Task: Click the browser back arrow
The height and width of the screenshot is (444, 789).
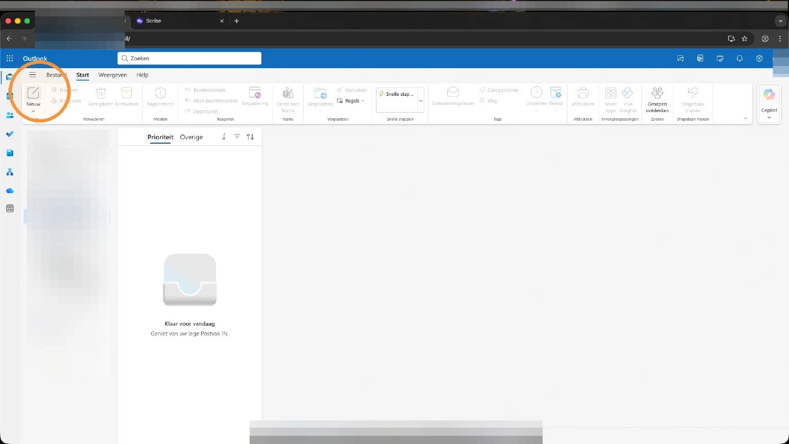Action: pyautogui.click(x=9, y=39)
